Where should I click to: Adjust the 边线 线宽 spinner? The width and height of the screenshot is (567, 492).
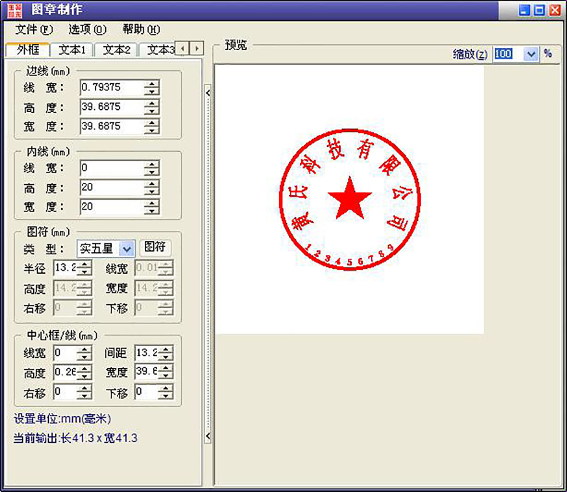(151, 87)
